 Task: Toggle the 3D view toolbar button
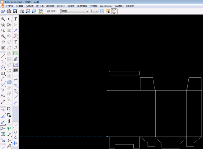coord(34,11)
